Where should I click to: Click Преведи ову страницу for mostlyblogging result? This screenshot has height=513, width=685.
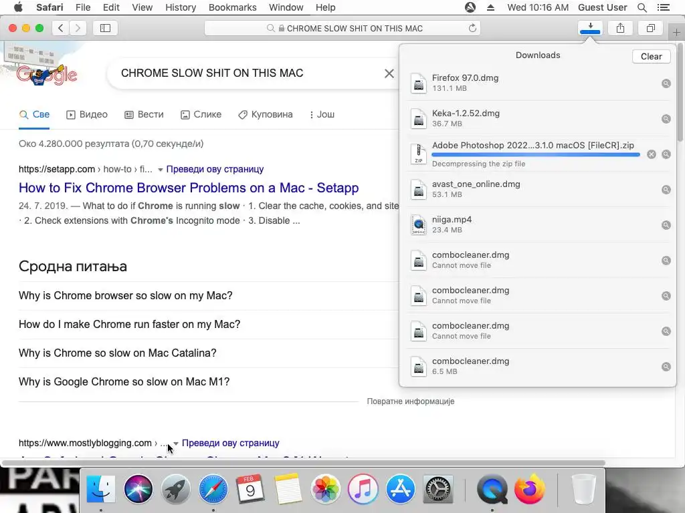coord(230,444)
